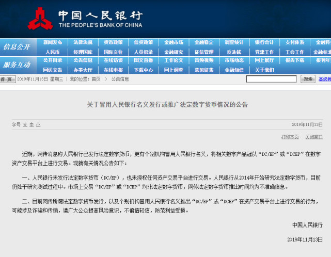
Task: Open the 金融稳定 menu item
Action: 204,42
